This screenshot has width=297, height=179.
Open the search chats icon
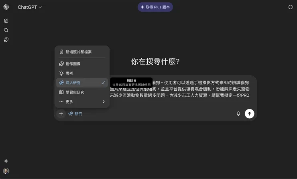pyautogui.click(x=6, y=30)
